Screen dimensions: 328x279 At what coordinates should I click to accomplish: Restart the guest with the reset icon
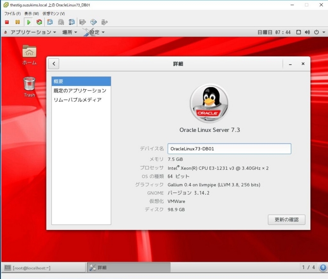click(x=39, y=22)
